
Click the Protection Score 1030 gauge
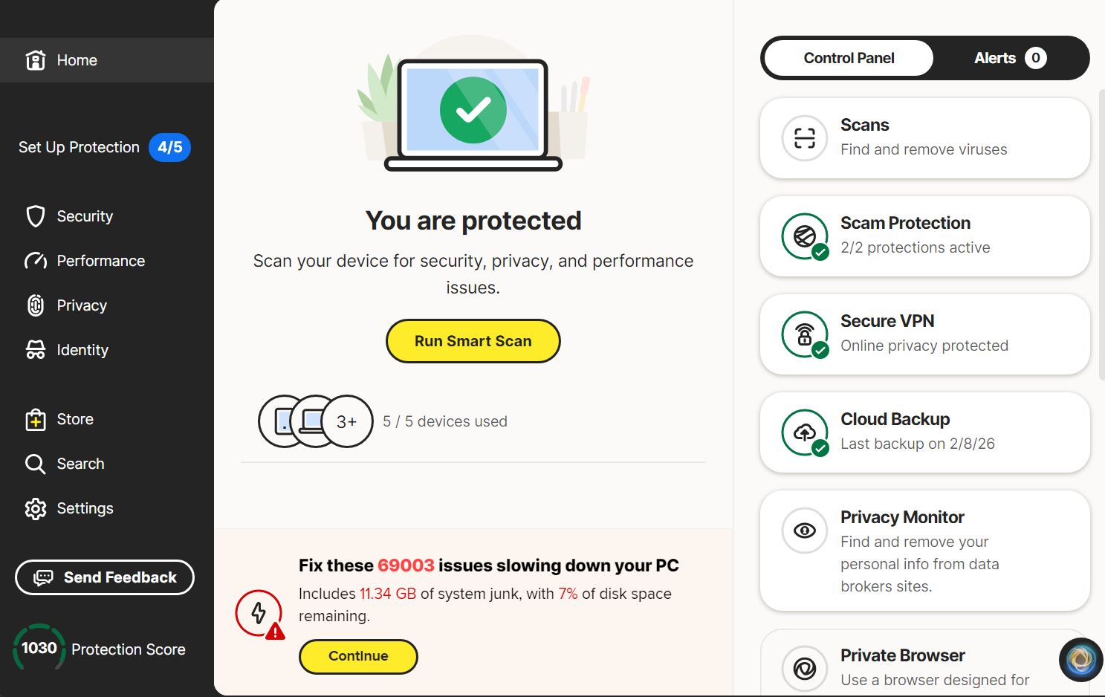coord(39,648)
